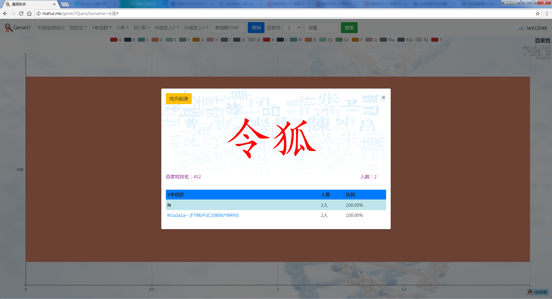Toggle haplogroup K legend entry
The height and width of the screenshot is (299, 552).
(269, 40)
